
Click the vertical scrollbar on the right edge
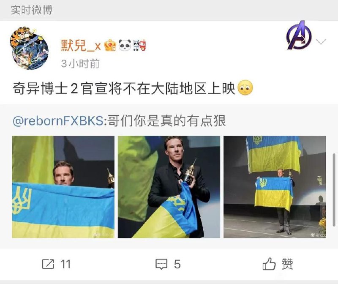pyautogui.click(x=334, y=190)
